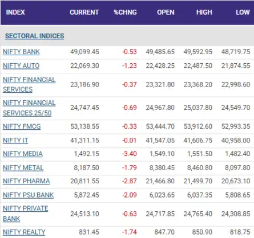
Task: Select NIFTY IT low value 40,958.00
Action: [236, 141]
